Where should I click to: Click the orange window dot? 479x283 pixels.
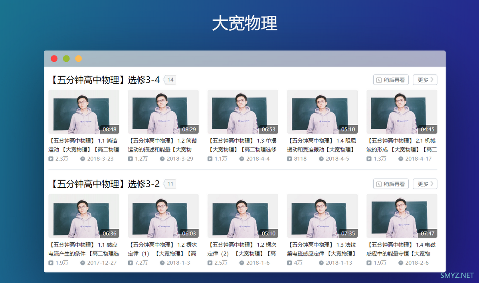79,59
